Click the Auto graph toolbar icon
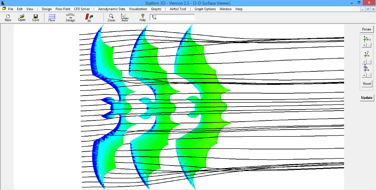The height and width of the screenshot is (190, 376). (x=125, y=18)
